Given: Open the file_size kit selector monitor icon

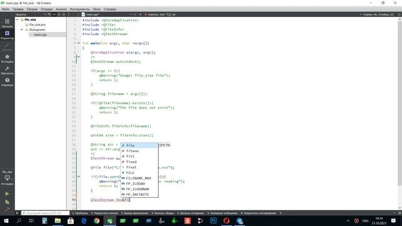Looking at the screenshot, I should (7, 178).
